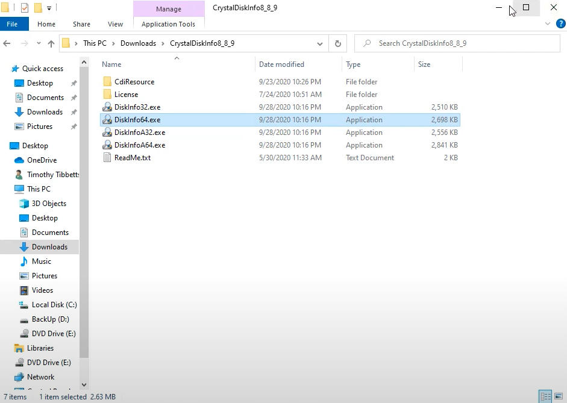Click New folder icon in title bar

[38, 8]
